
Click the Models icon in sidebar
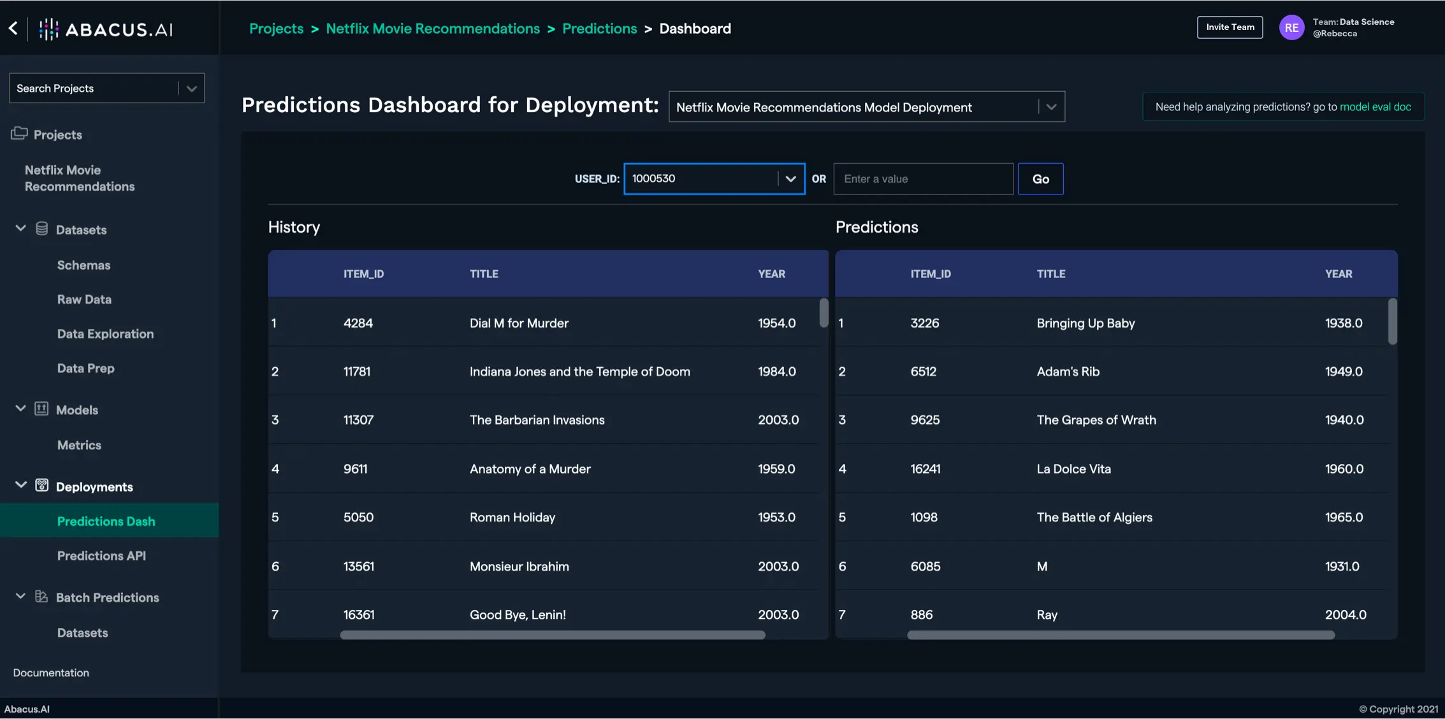[x=41, y=409]
